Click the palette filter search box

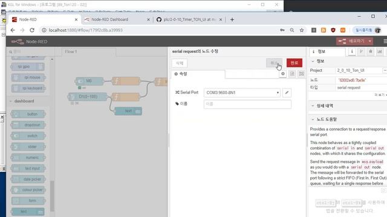pyautogui.click(x=31, y=52)
